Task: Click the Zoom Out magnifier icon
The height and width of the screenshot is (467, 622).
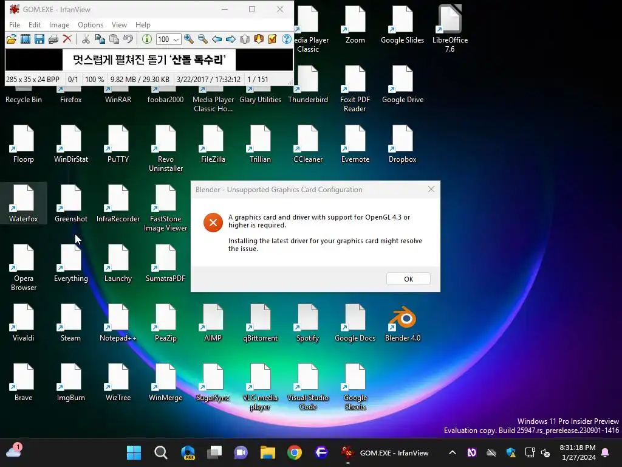Action: [203, 39]
